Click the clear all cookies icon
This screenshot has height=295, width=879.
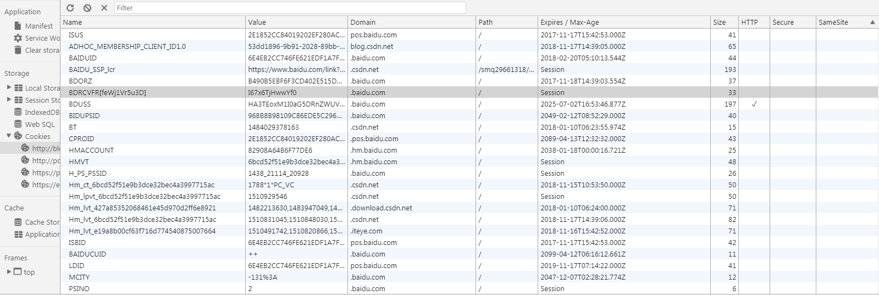pyautogui.click(x=87, y=8)
